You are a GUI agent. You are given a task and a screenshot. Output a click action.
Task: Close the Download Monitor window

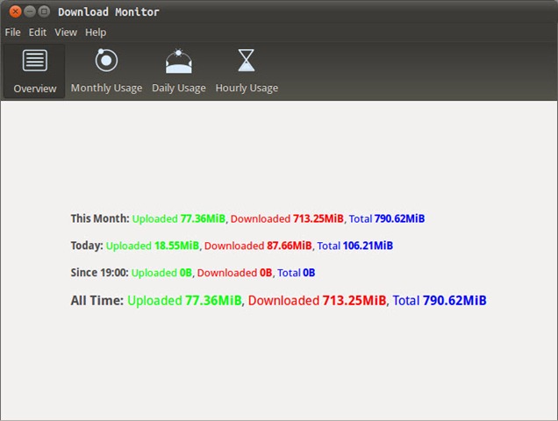[15, 11]
